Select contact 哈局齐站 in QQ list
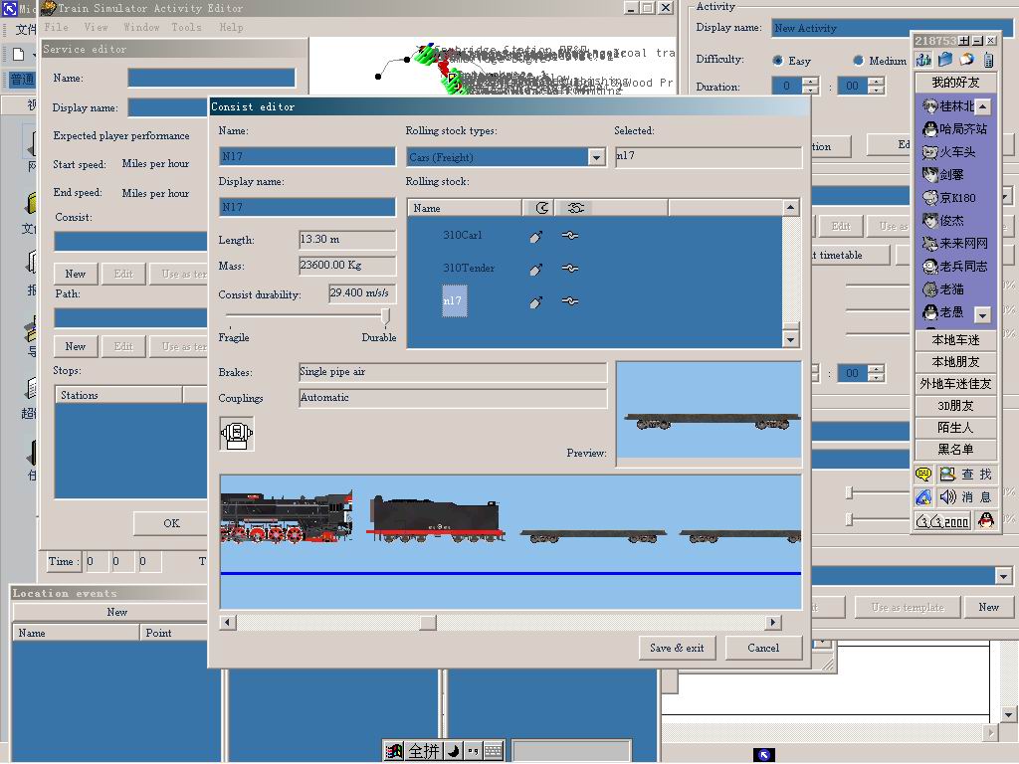The width and height of the screenshot is (1019, 764). pyautogui.click(x=954, y=129)
